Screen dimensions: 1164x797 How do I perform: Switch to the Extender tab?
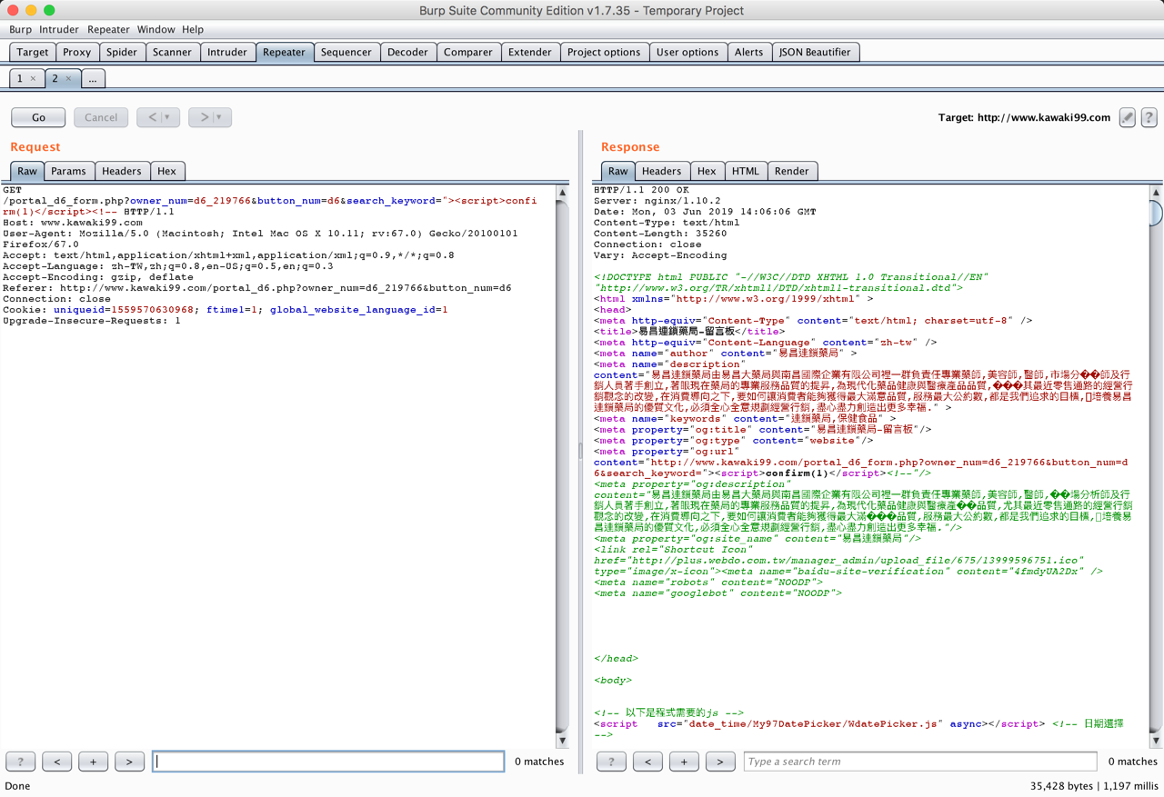coord(530,52)
